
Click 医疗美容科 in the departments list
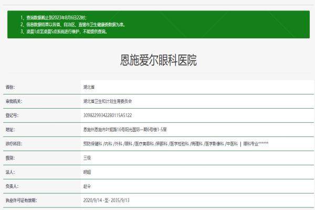144,144
